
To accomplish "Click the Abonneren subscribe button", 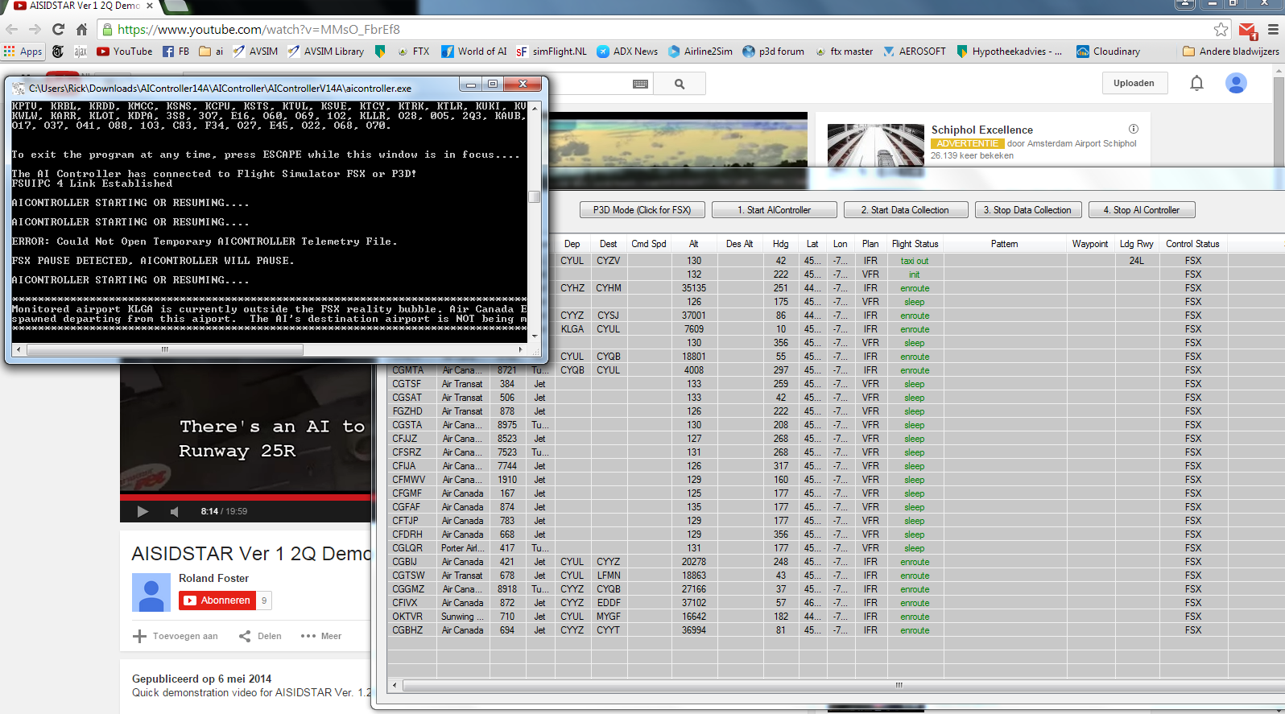I will point(217,601).
